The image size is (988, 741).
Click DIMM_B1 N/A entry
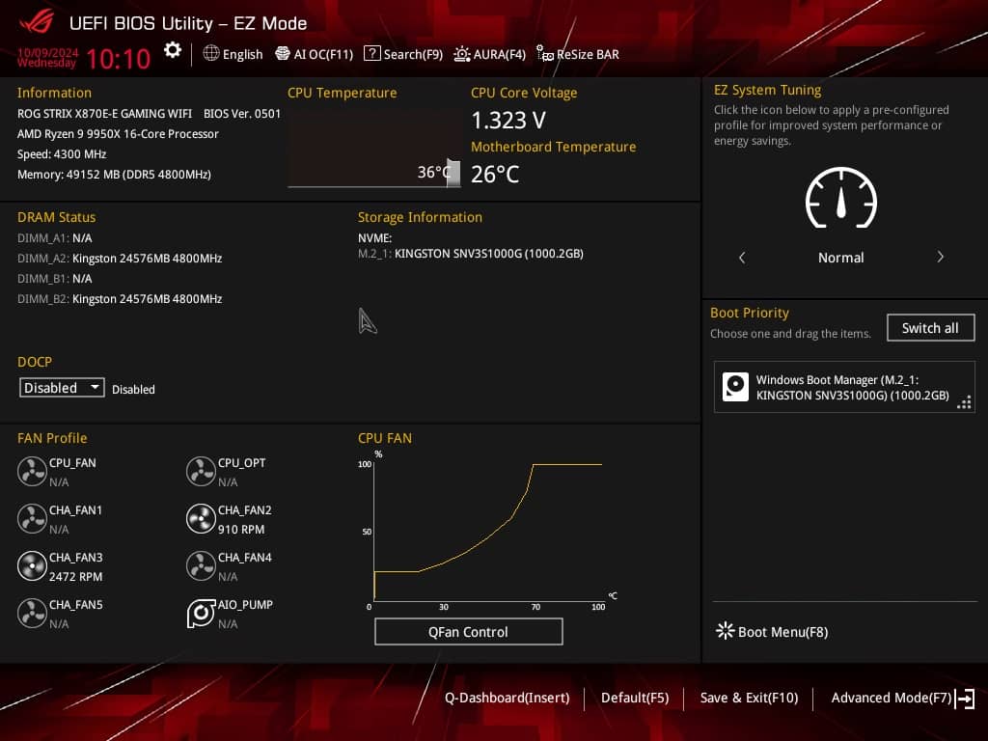[x=55, y=279]
